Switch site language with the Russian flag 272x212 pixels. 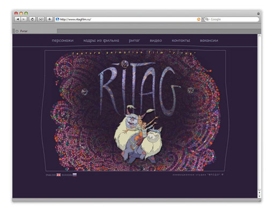coord(75,175)
